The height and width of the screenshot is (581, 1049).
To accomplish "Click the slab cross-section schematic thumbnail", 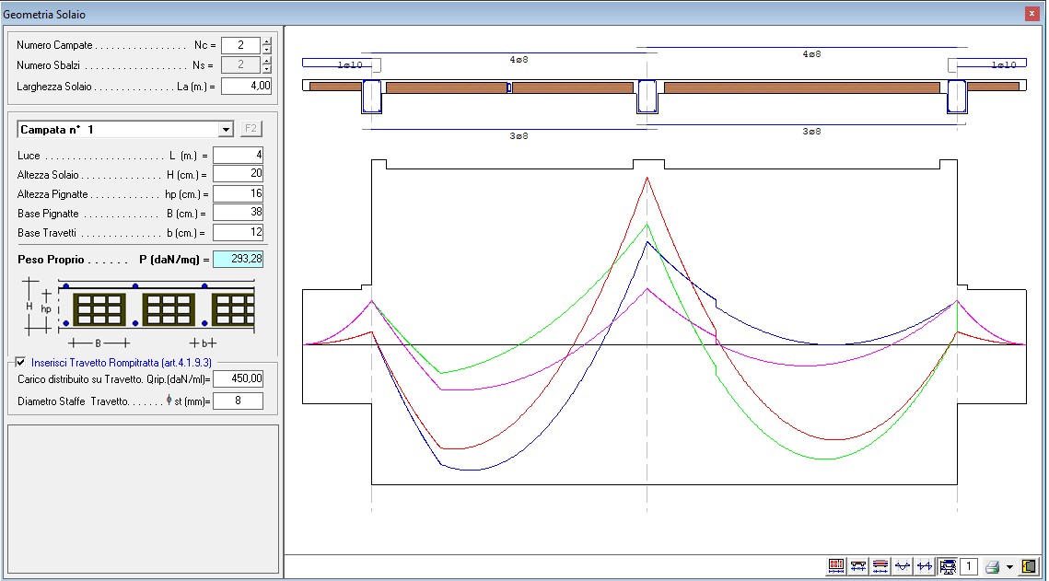I will 140,312.
